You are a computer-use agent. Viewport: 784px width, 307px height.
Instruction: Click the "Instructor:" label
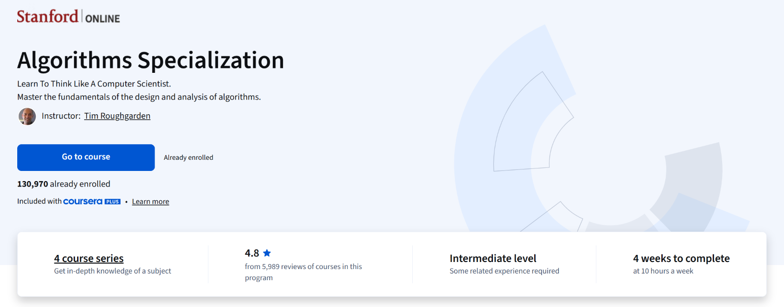click(61, 116)
